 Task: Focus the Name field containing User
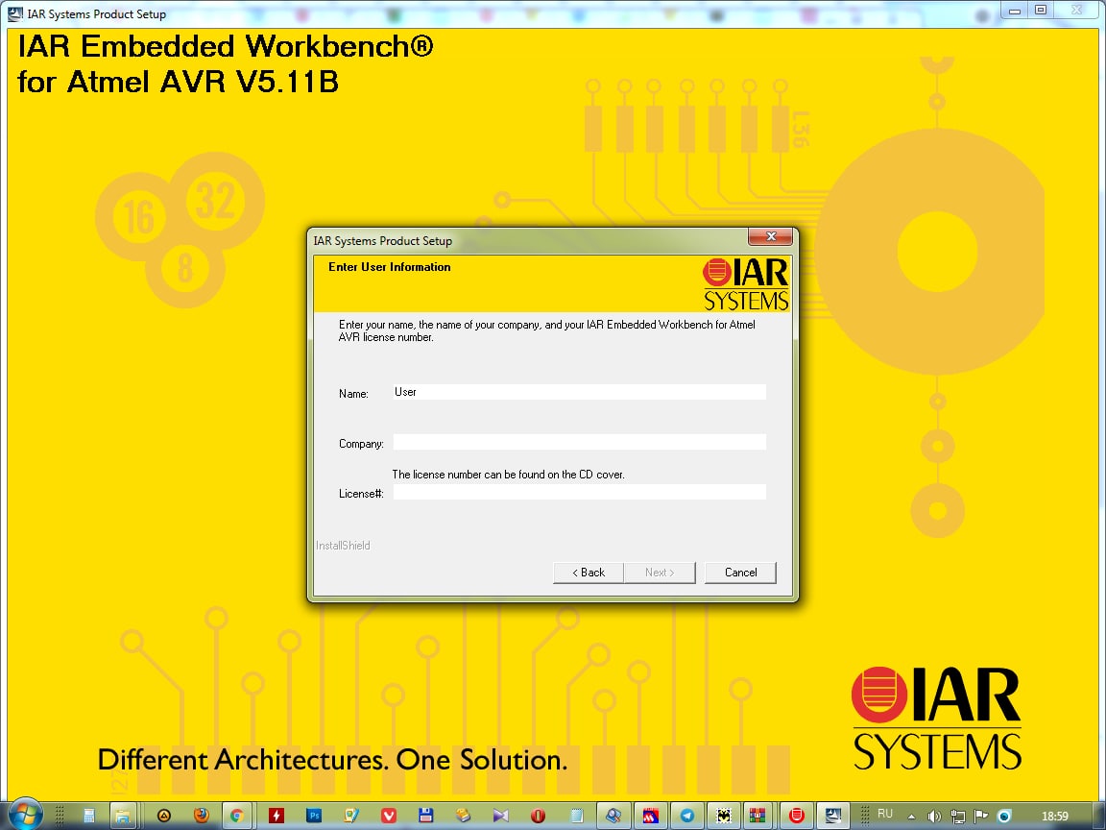coord(579,392)
